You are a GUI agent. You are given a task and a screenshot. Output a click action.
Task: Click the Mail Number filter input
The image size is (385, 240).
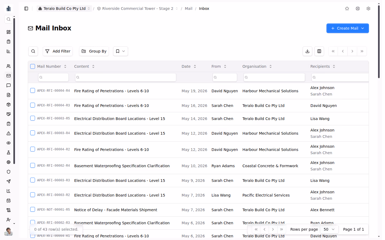[x=53, y=77]
